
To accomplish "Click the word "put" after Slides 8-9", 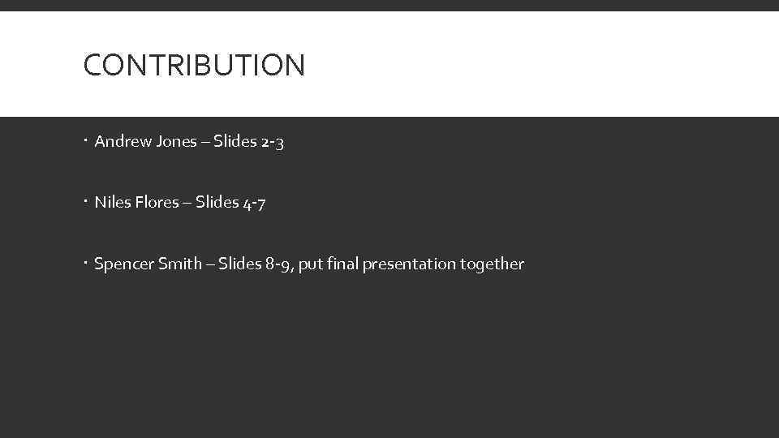I will 310,265.
